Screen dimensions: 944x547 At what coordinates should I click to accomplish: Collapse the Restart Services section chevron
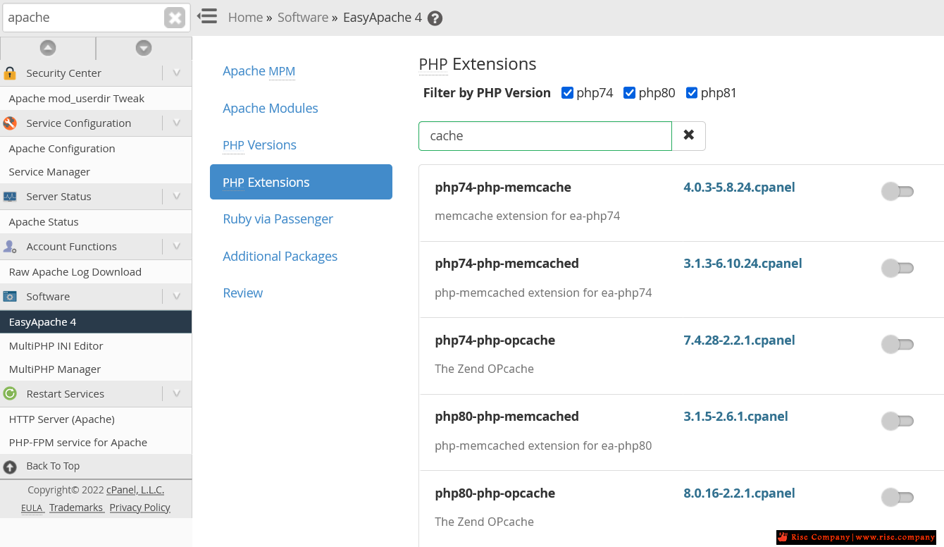click(x=177, y=394)
